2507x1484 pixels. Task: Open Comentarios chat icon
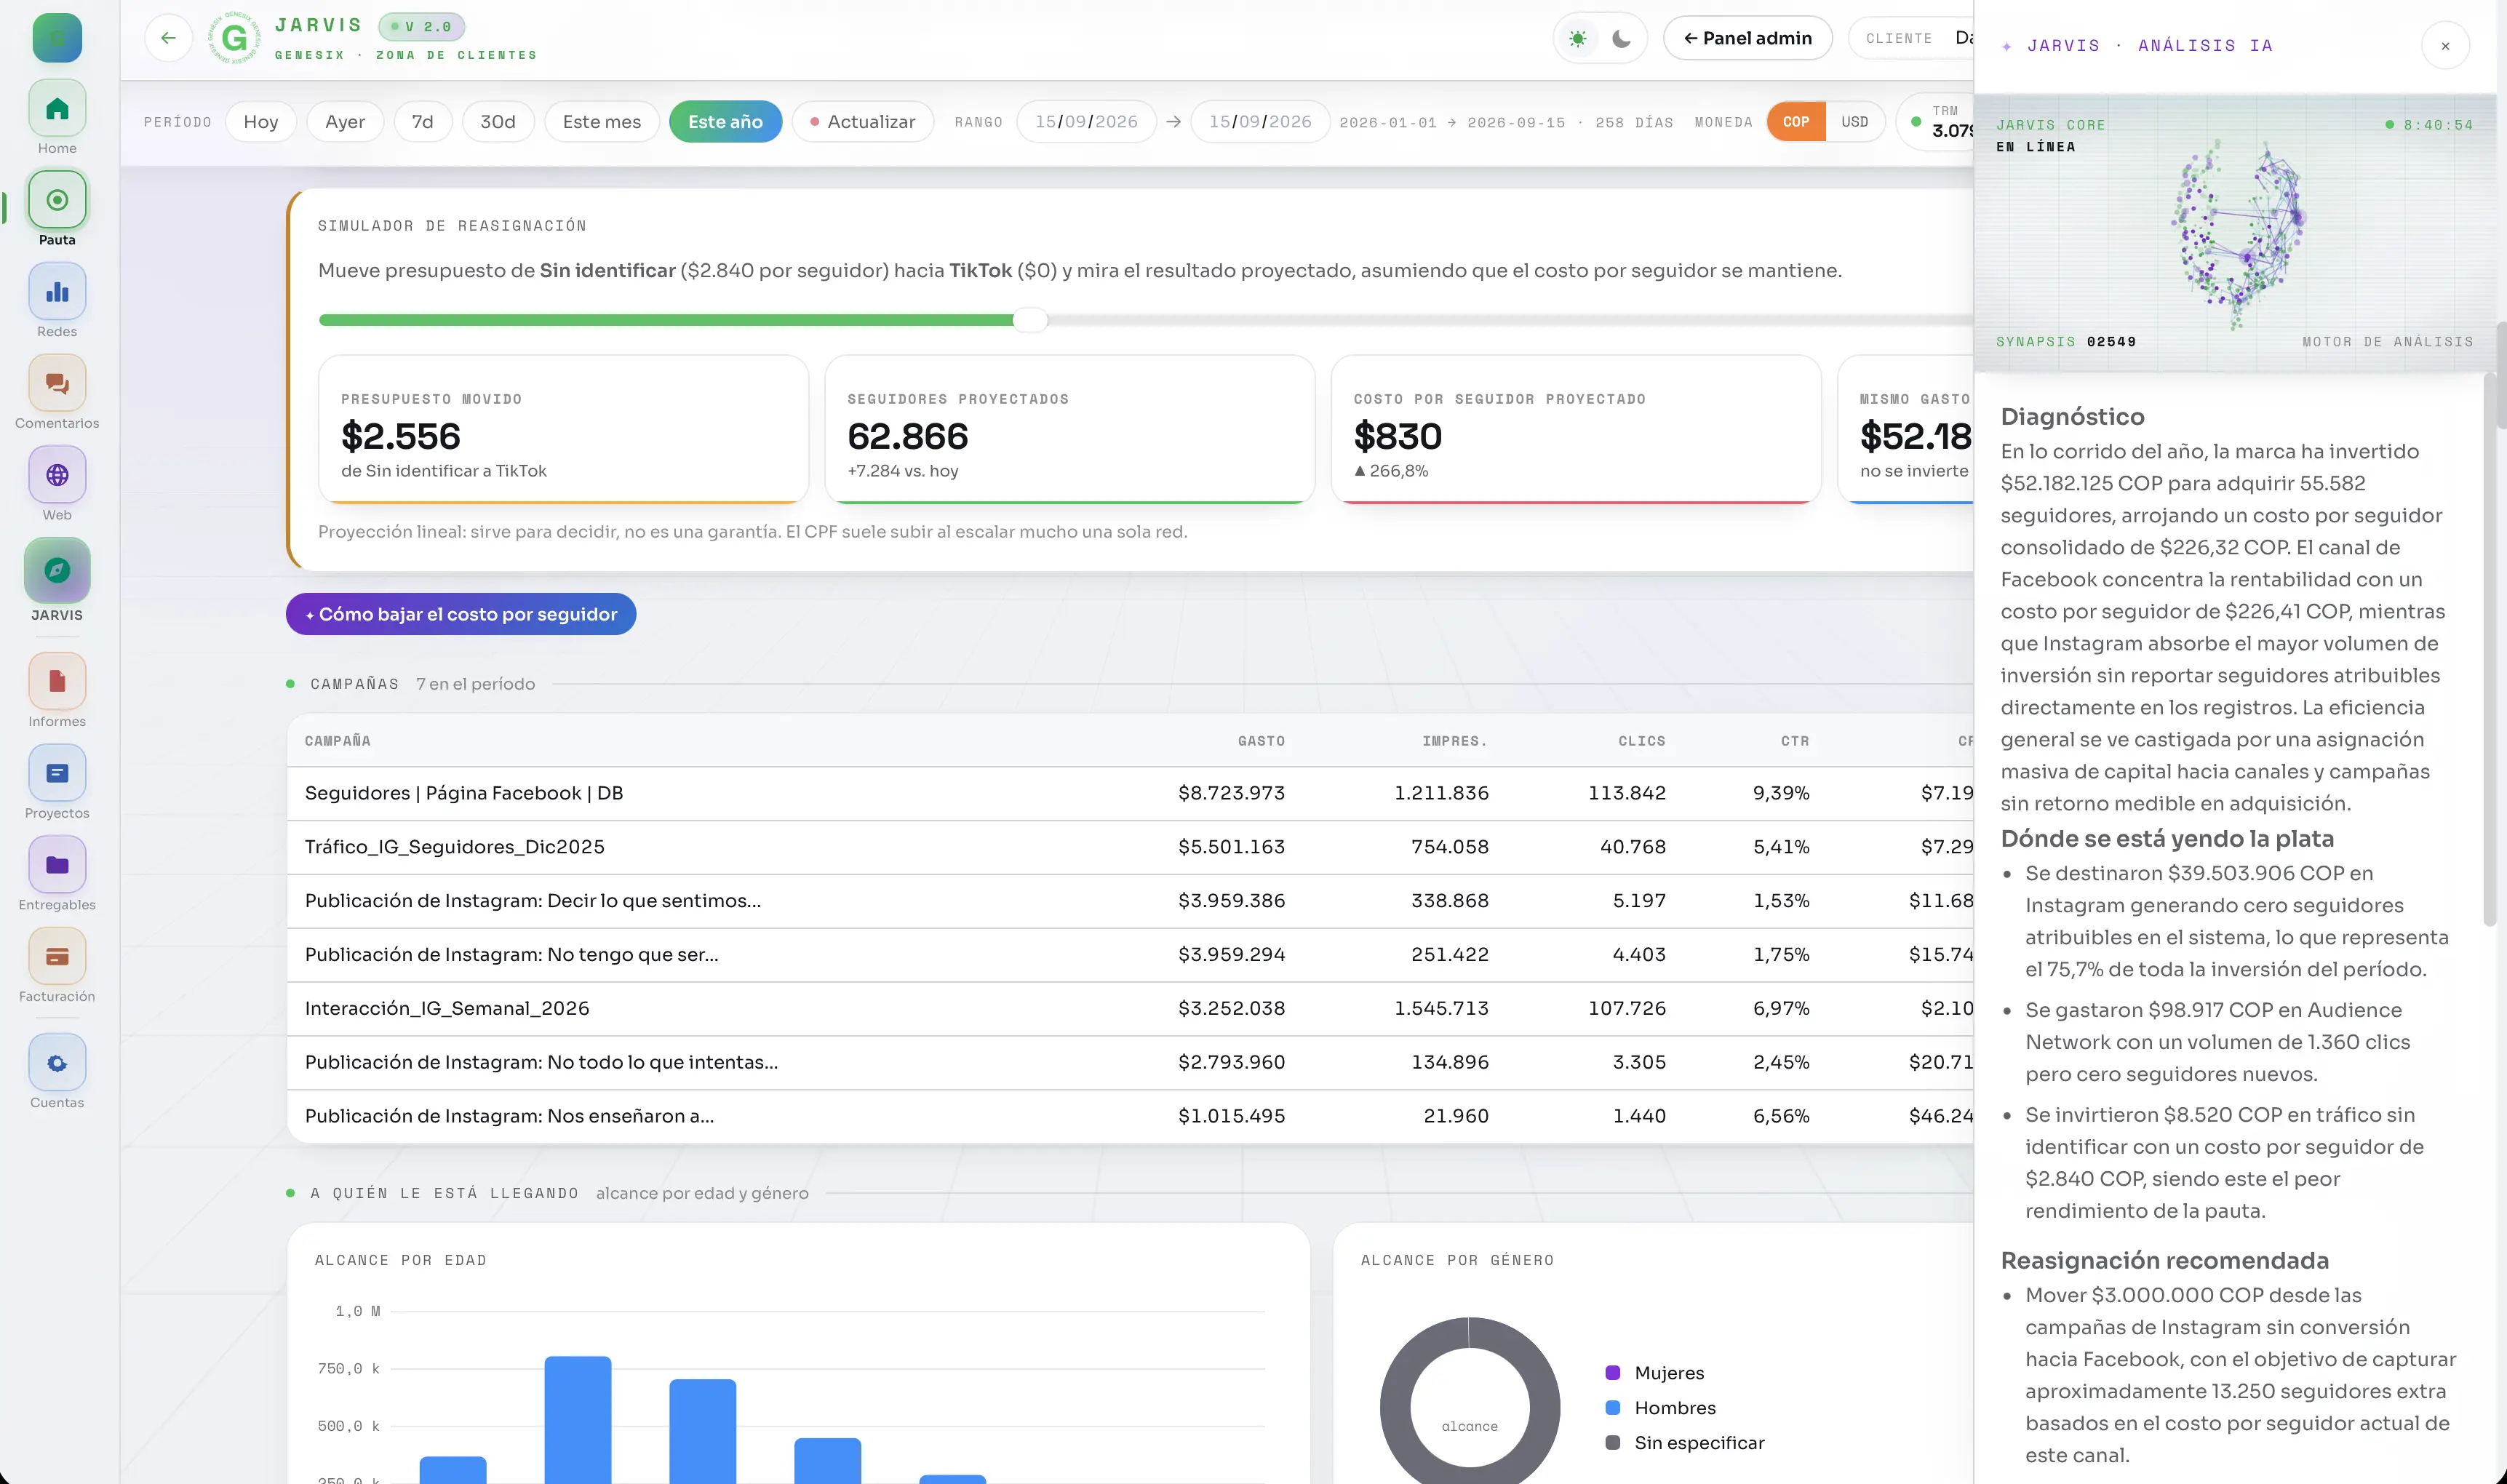tap(57, 383)
